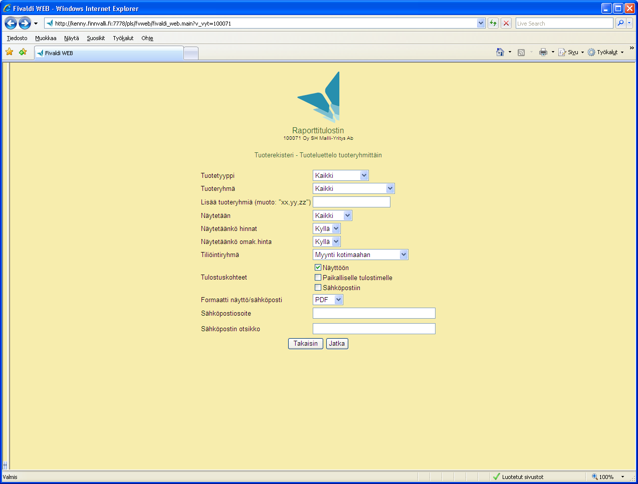Open the Formaatti PDF dropdown
Viewport: 638px width, 484px height.
click(328, 300)
